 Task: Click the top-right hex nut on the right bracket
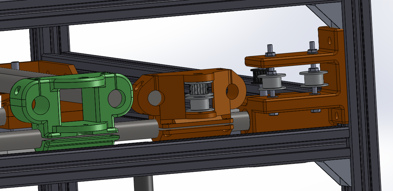[312, 51]
